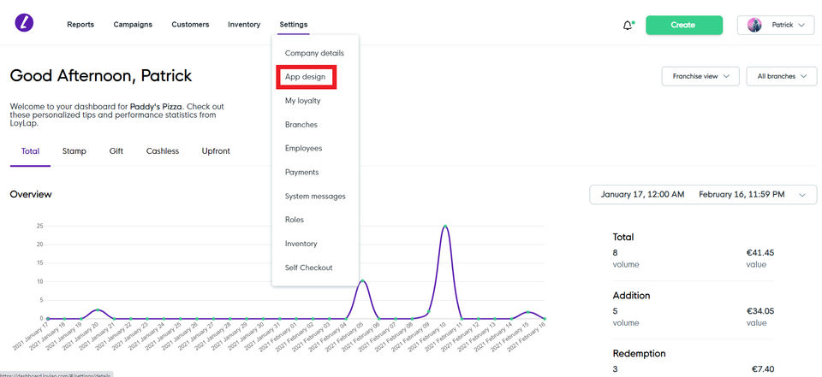
Task: Open the Franchise view dropdown
Action: [x=700, y=76]
